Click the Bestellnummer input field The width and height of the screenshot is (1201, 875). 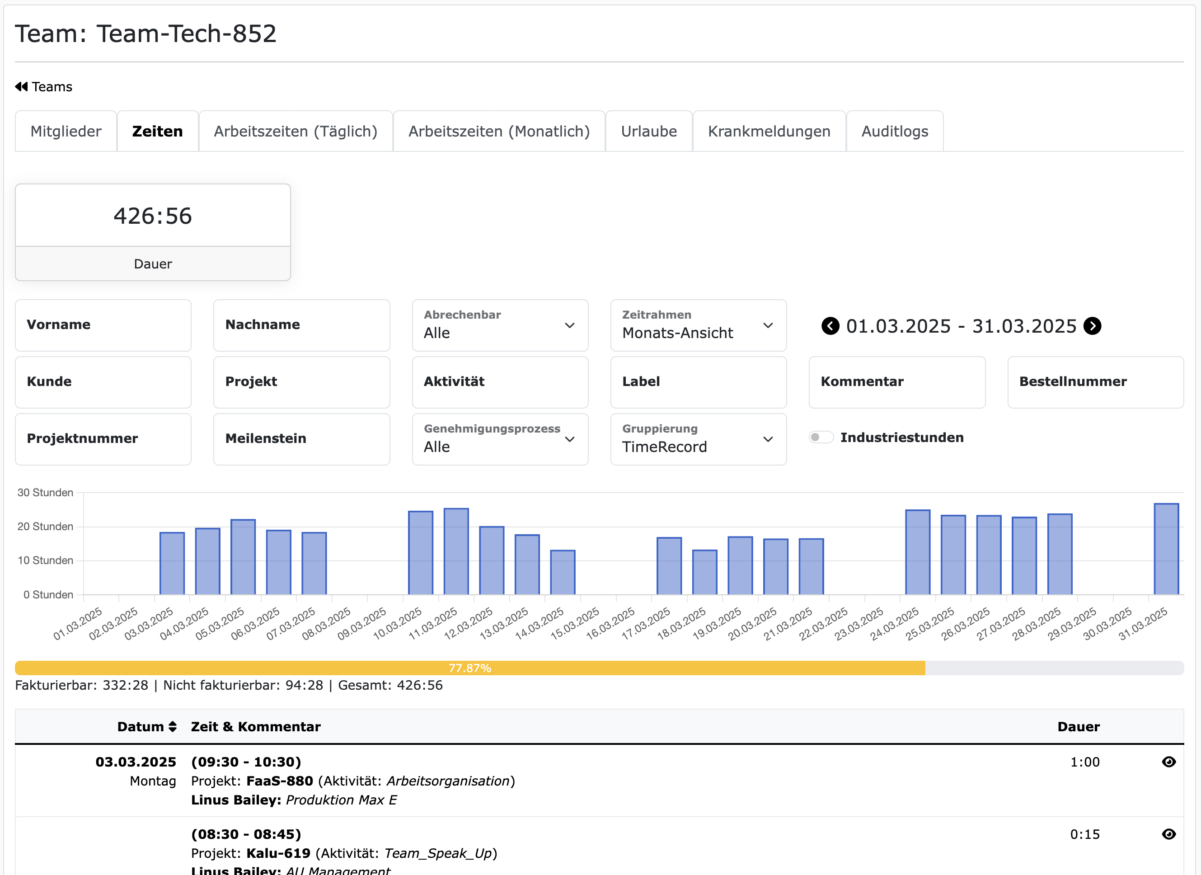coord(1094,382)
